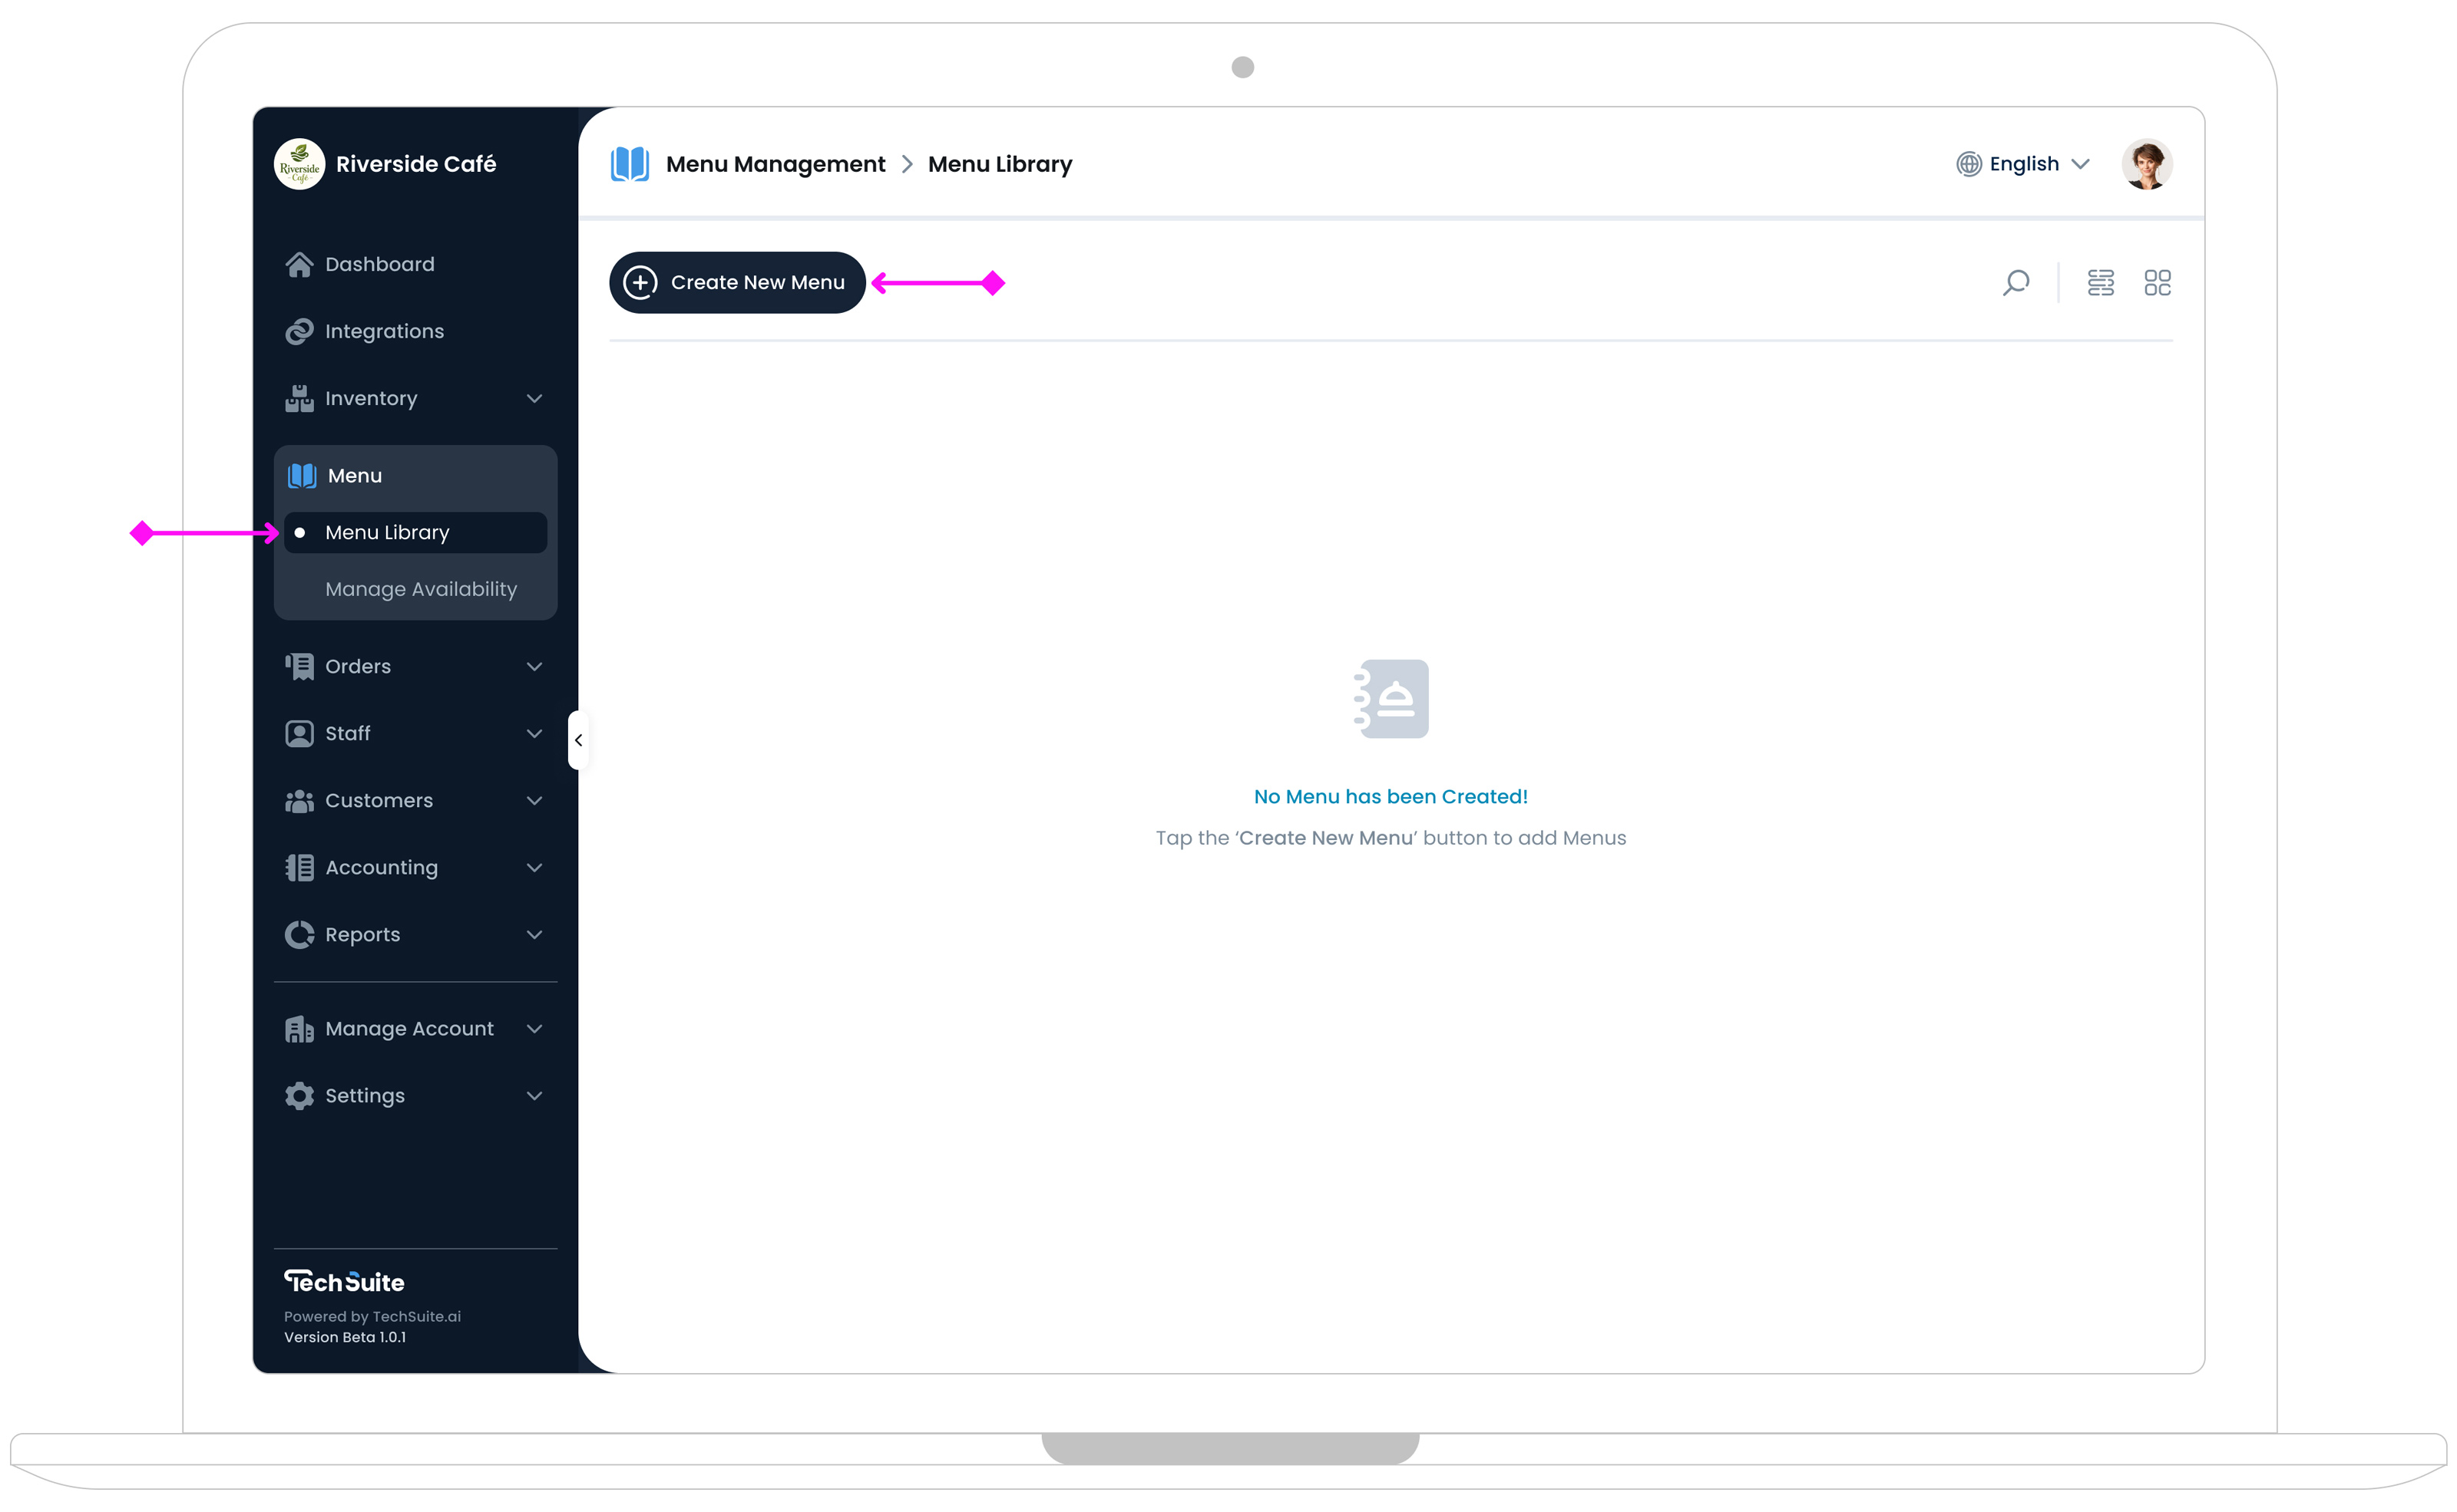Switch to grid view layout
Screen dimensions: 2457x1512
coord(2157,283)
